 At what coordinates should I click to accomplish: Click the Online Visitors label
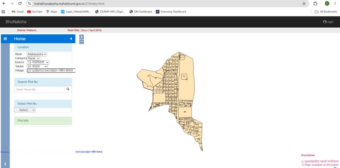coord(27,30)
